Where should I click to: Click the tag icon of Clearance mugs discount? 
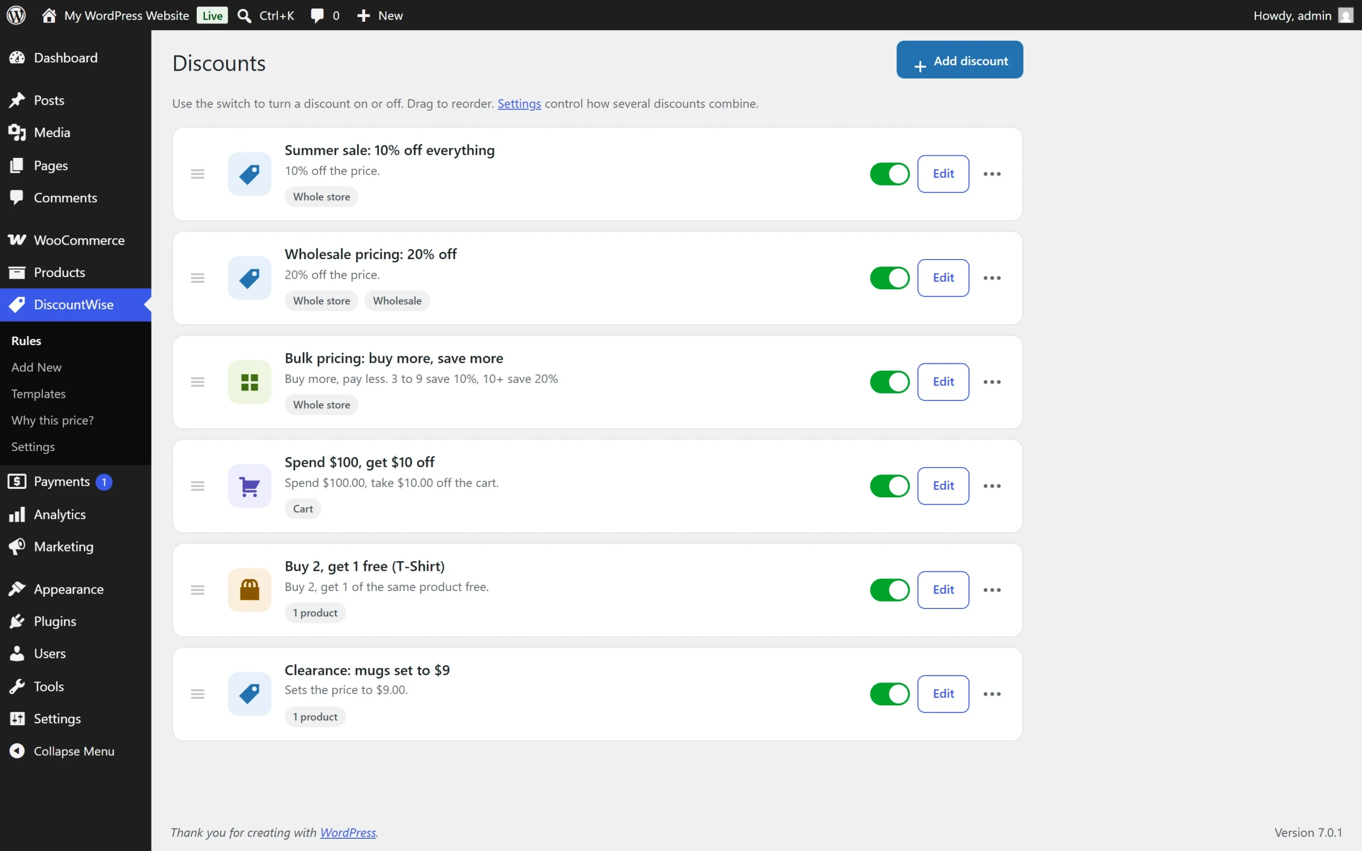click(250, 694)
